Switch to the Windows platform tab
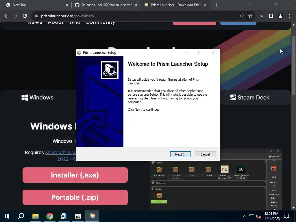The width and height of the screenshot is (296, 222). pyautogui.click(x=37, y=98)
